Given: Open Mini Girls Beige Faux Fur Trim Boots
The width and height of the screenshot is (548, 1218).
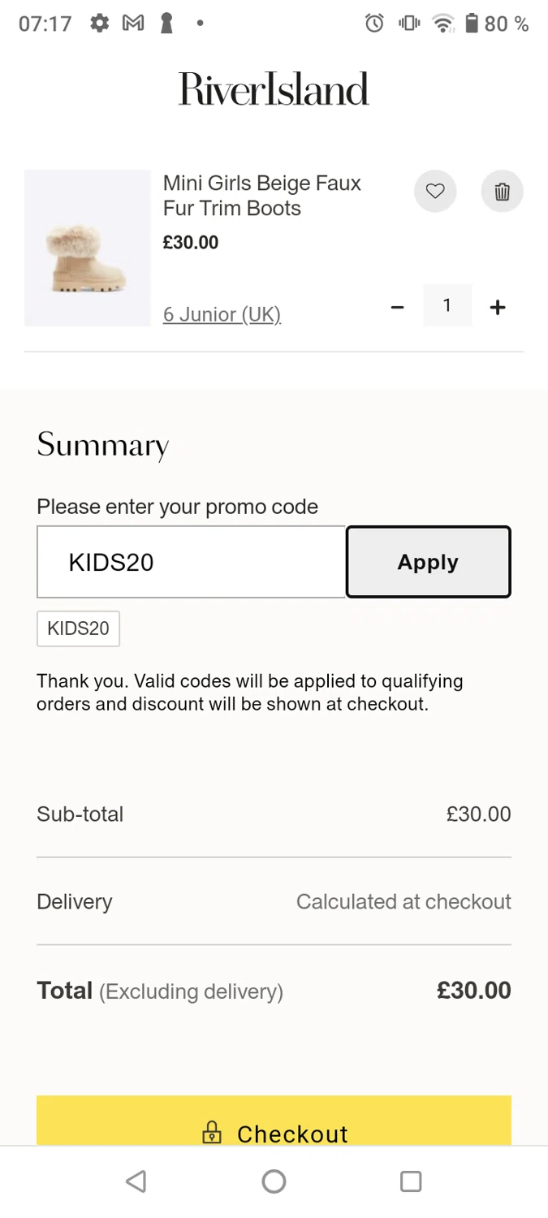Looking at the screenshot, I should (261, 196).
